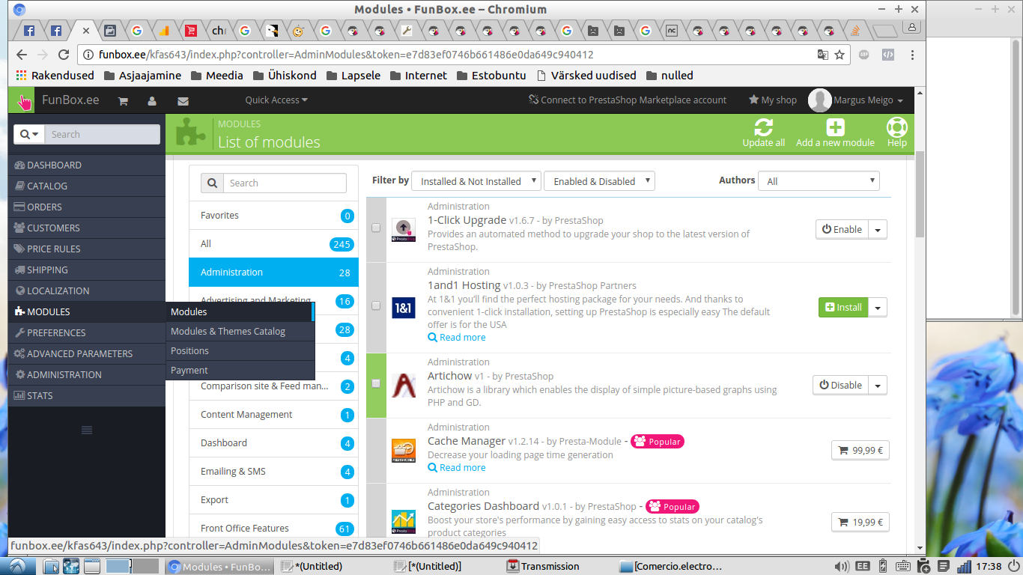Click the battery icon in system tray

[x=882, y=566]
